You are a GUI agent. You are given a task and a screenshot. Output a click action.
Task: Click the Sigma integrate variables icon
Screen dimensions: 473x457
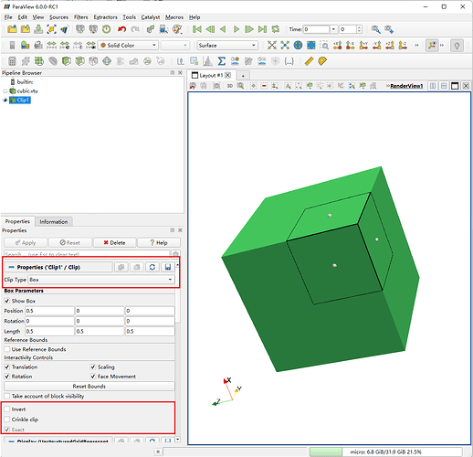(x=222, y=61)
